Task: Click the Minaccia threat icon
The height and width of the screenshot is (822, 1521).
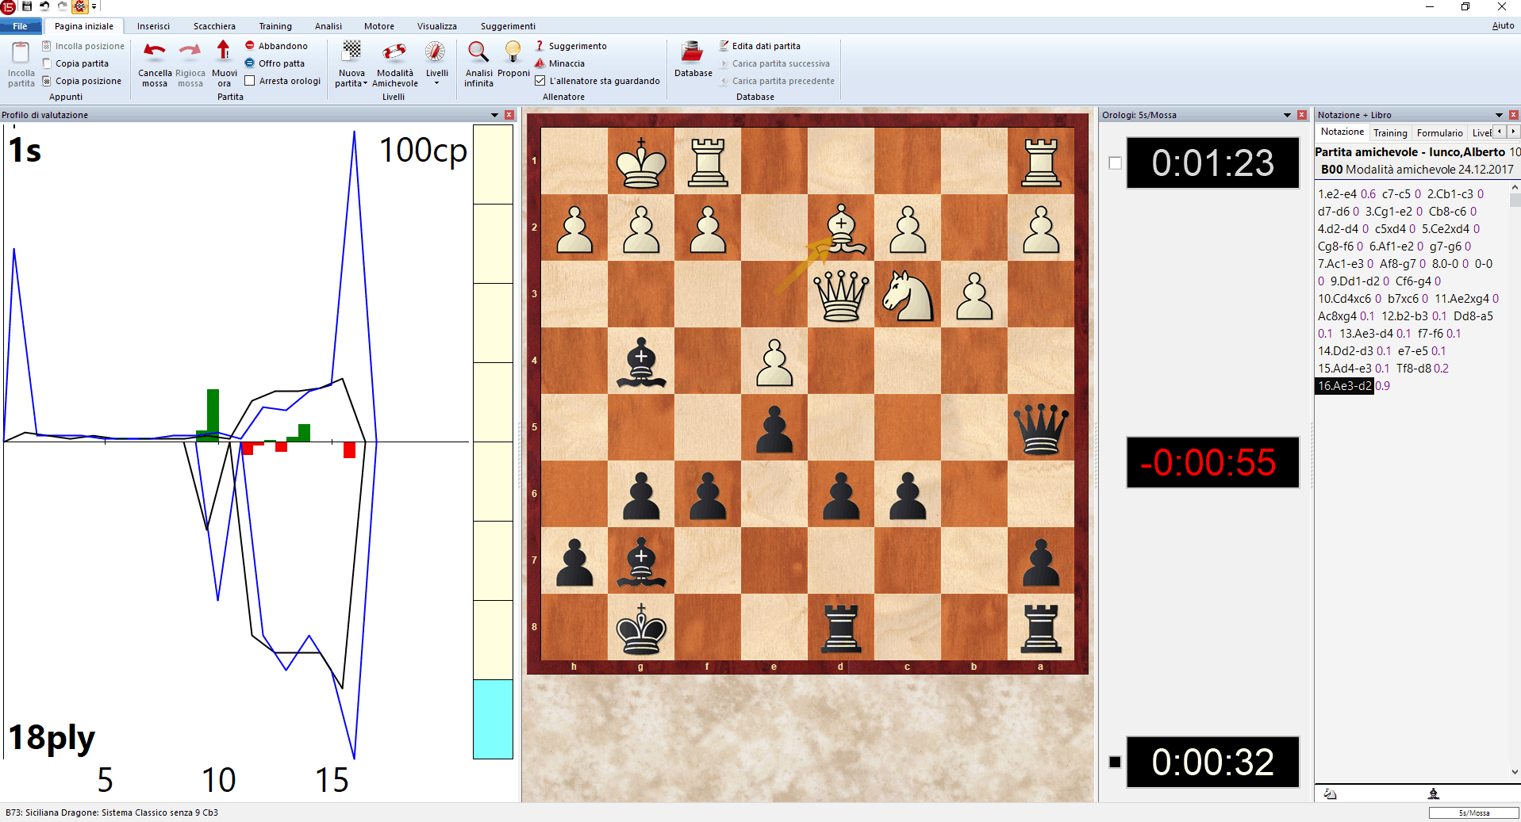Action: click(x=540, y=63)
